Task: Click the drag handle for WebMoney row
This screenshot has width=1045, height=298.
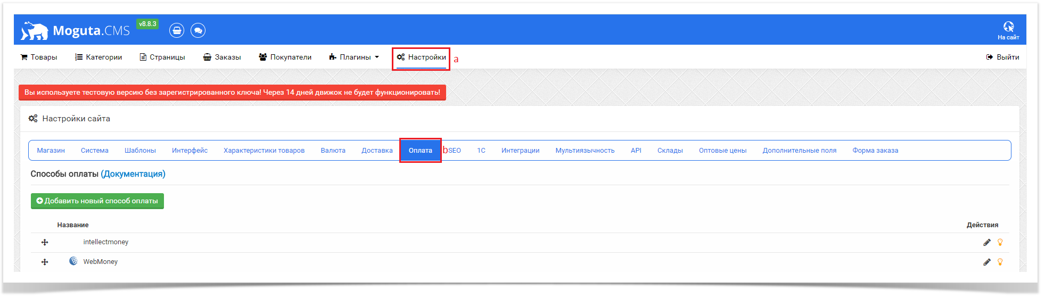Action: (x=45, y=262)
